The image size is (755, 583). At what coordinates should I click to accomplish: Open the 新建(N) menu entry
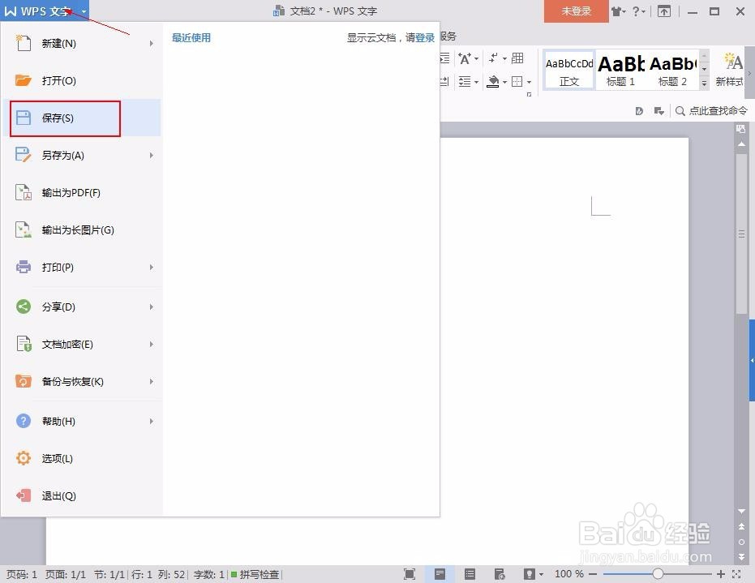(81, 43)
